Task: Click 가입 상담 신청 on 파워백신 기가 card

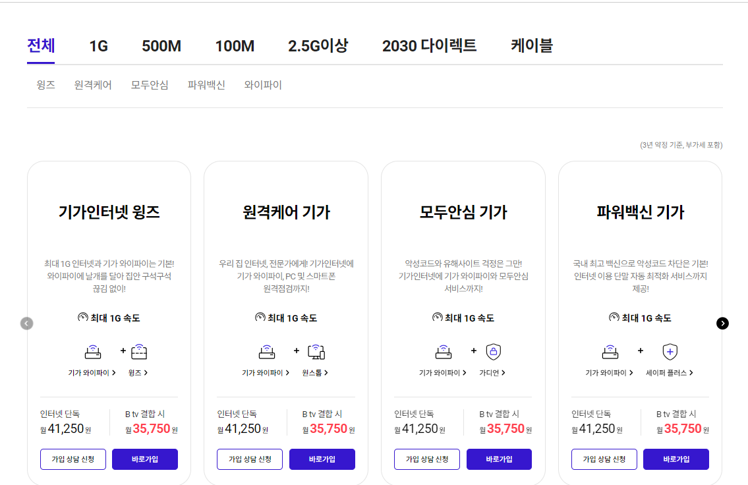Action: coord(604,459)
